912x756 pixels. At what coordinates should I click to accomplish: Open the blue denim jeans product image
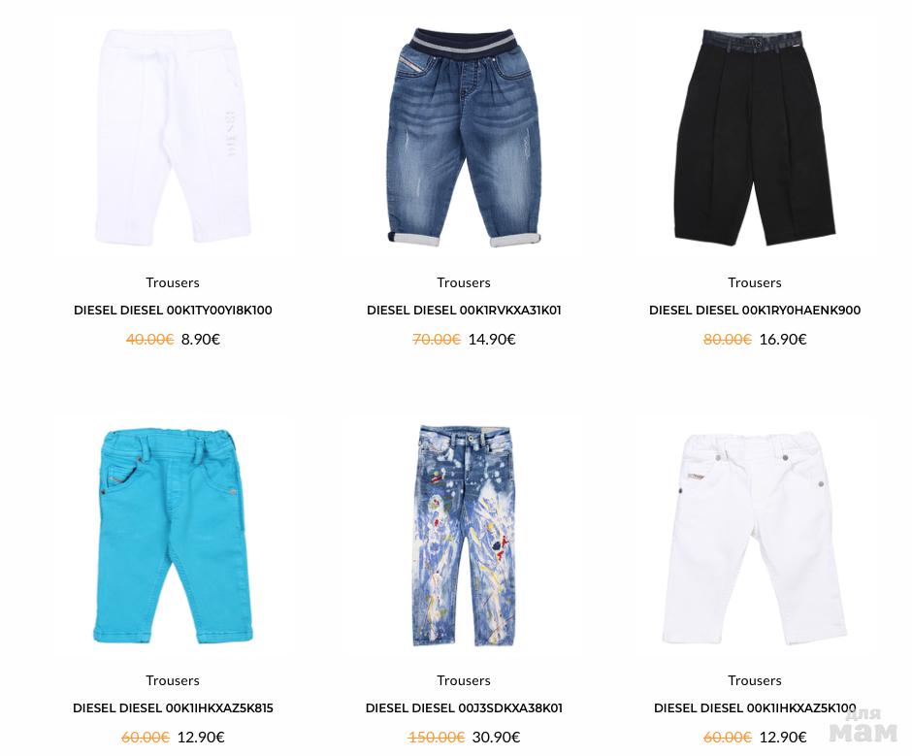(x=464, y=137)
